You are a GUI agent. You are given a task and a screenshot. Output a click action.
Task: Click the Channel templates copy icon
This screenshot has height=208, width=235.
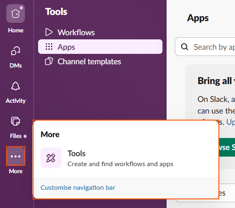click(x=49, y=61)
